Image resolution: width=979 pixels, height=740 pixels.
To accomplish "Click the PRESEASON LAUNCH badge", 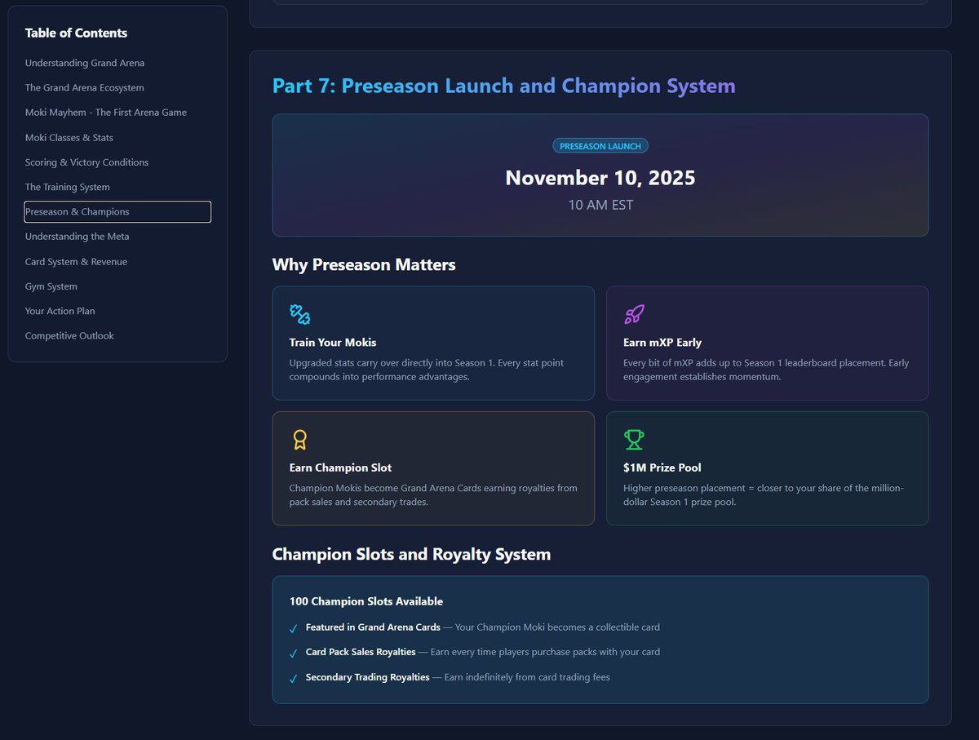I will 600,146.
